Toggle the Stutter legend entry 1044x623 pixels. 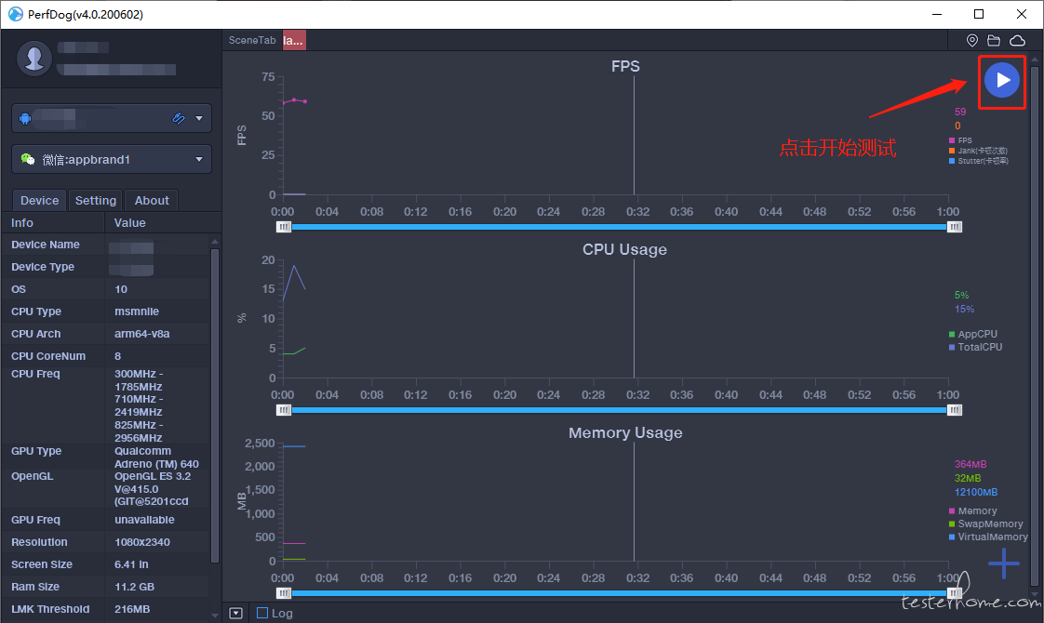pyautogui.click(x=979, y=161)
